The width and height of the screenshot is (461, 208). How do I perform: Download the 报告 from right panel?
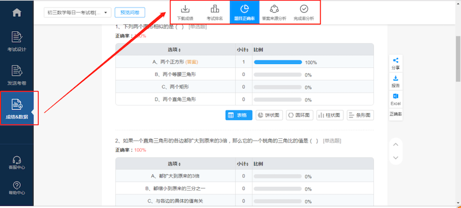396,82
